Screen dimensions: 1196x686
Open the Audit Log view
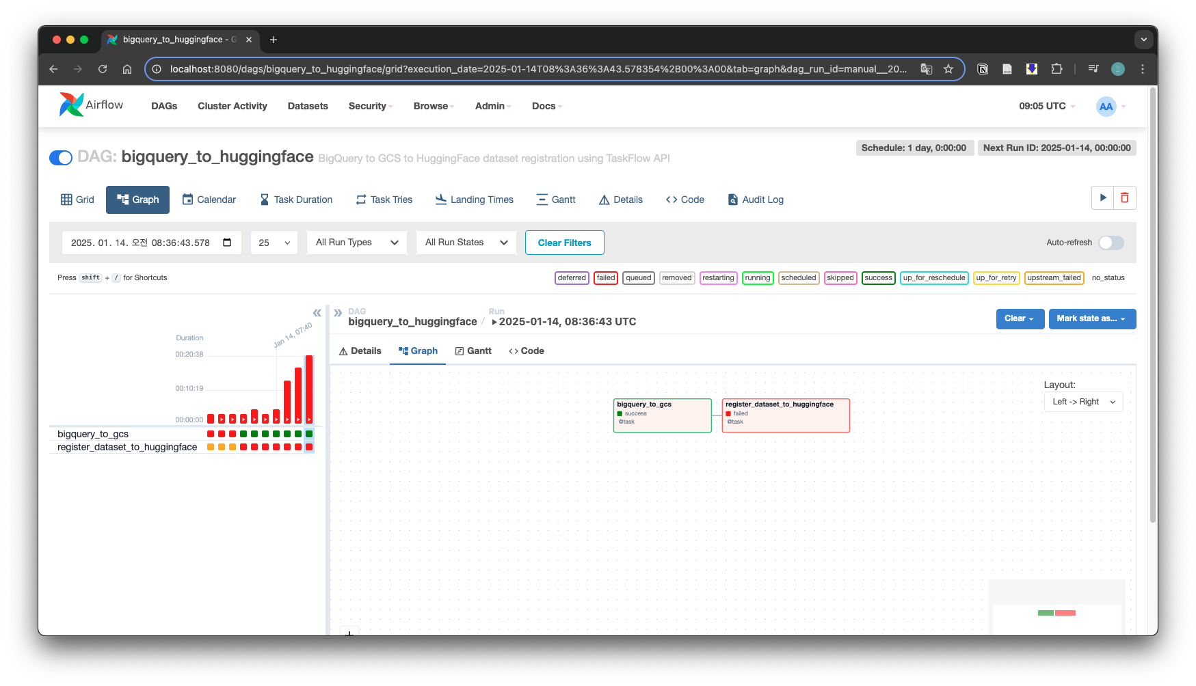click(x=756, y=200)
